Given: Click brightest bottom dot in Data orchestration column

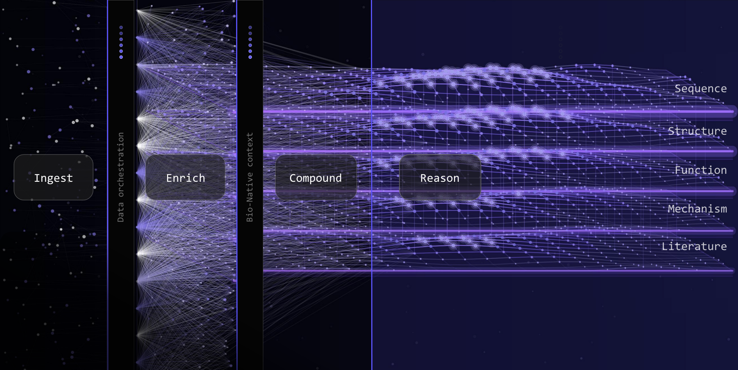Looking at the screenshot, I should pyautogui.click(x=121, y=57).
